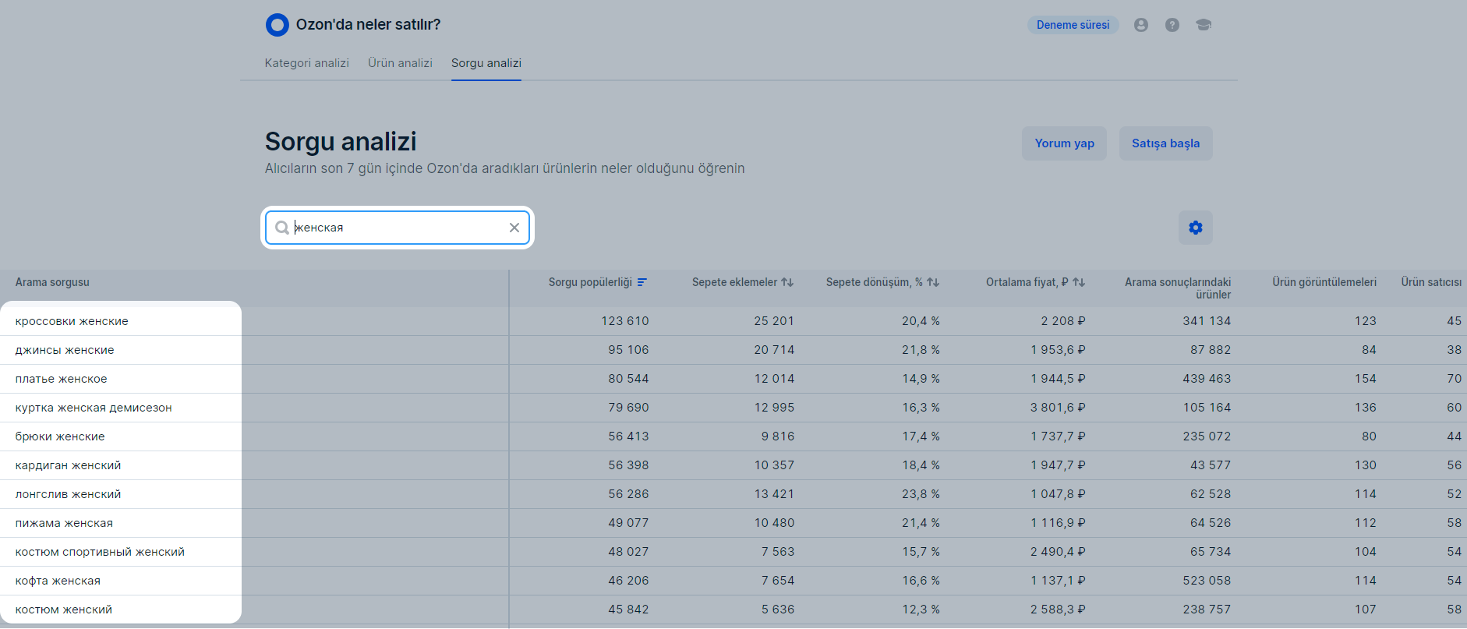Open table settings gear icon
This screenshot has height=629, width=1467.
pyautogui.click(x=1195, y=228)
